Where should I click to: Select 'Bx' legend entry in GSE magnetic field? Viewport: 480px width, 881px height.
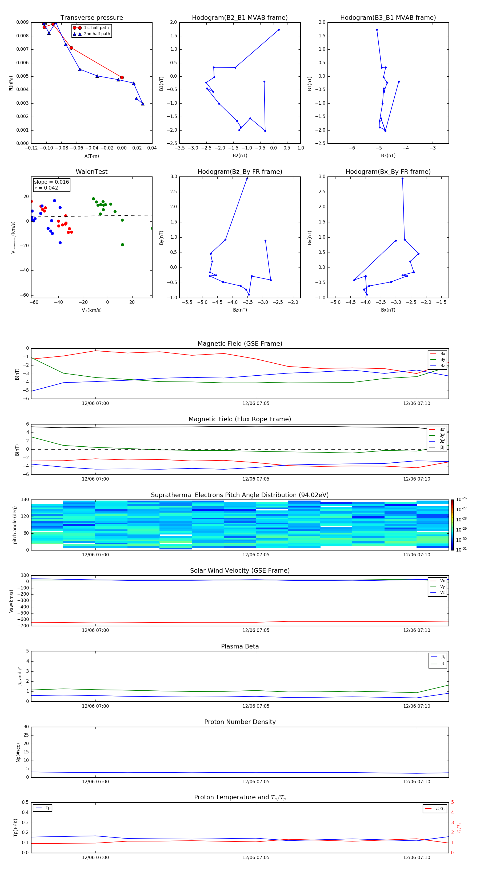coord(438,354)
